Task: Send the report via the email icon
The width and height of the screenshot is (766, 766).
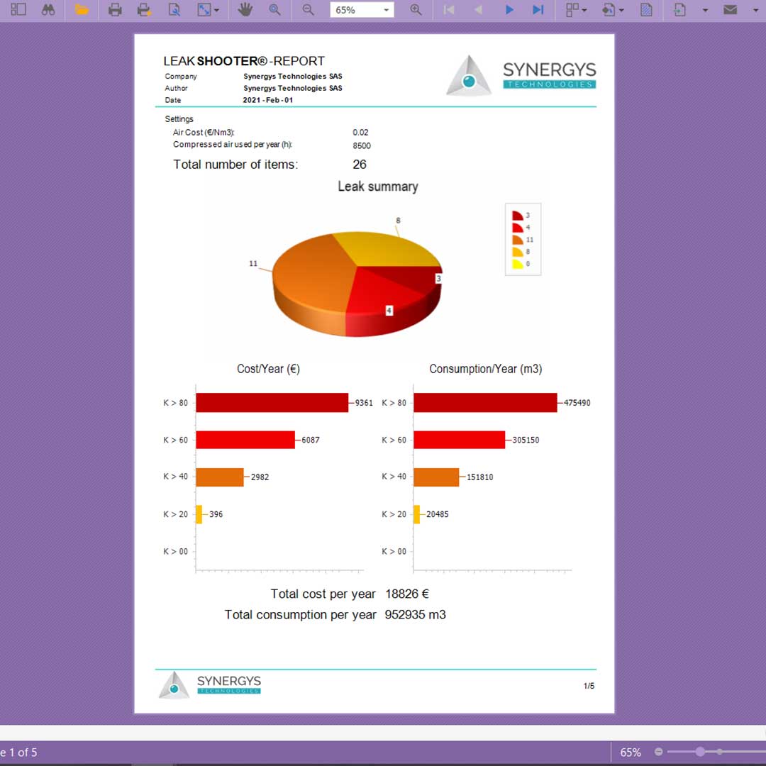Action: click(x=730, y=10)
